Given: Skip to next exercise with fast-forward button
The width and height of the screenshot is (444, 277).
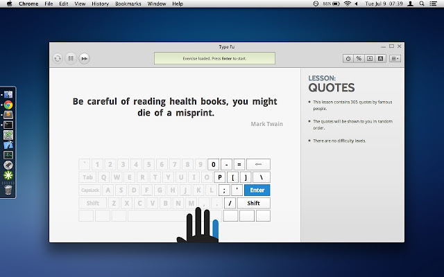Looking at the screenshot, I should click(x=84, y=58).
